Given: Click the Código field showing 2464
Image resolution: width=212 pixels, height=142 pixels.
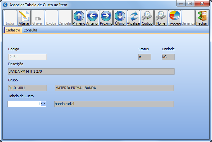Looking at the screenshot, I should (27, 57).
